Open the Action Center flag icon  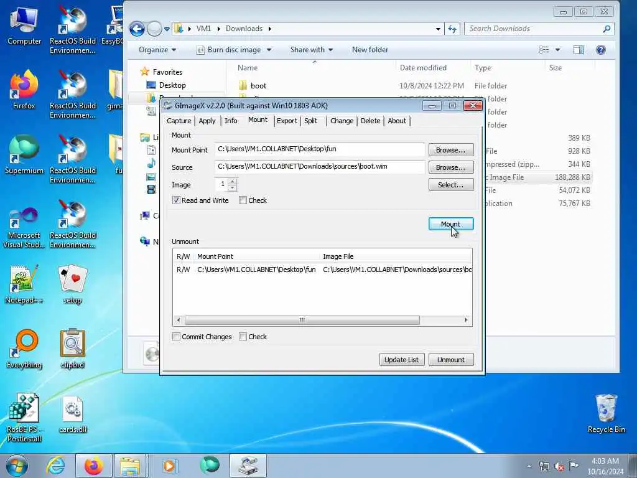pos(574,466)
